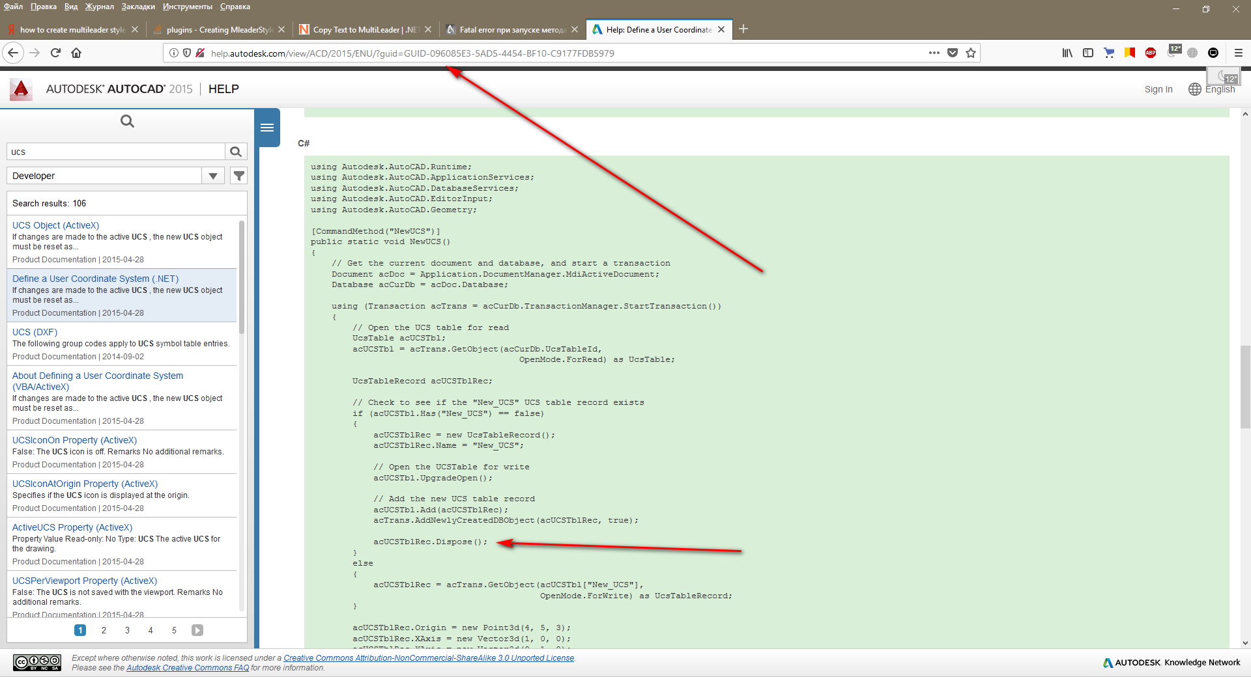1251x677 pixels.
Task: Open UCS Object (ActiveX) result
Action: (x=55, y=225)
